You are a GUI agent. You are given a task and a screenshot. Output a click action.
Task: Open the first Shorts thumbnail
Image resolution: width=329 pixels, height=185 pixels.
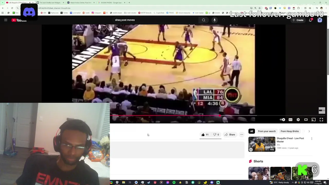point(259,173)
